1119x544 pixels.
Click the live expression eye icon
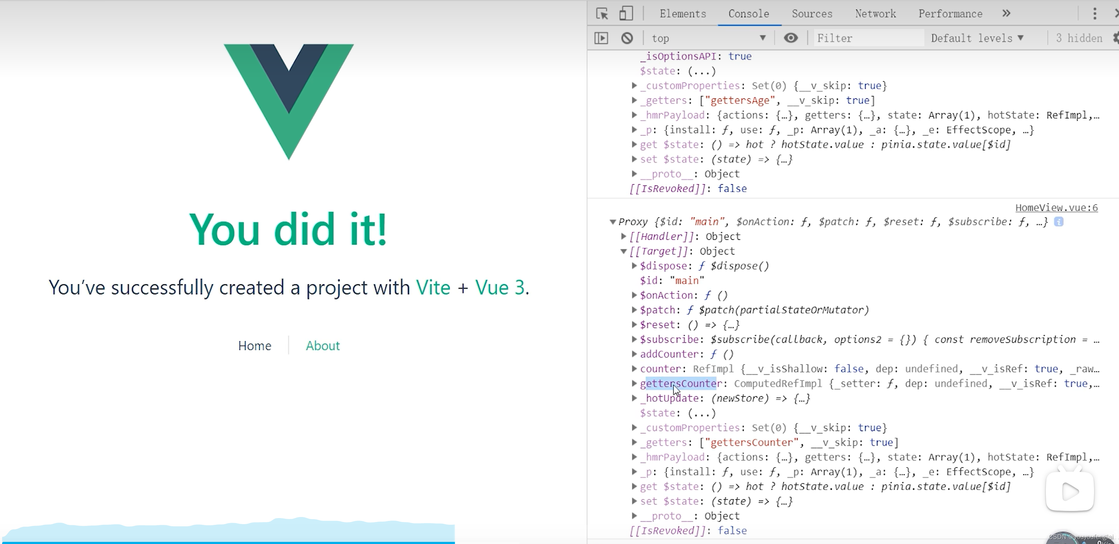click(791, 38)
